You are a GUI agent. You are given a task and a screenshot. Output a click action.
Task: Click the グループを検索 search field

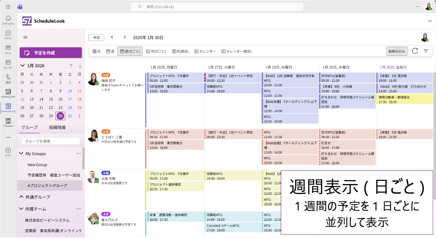[x=51, y=141]
